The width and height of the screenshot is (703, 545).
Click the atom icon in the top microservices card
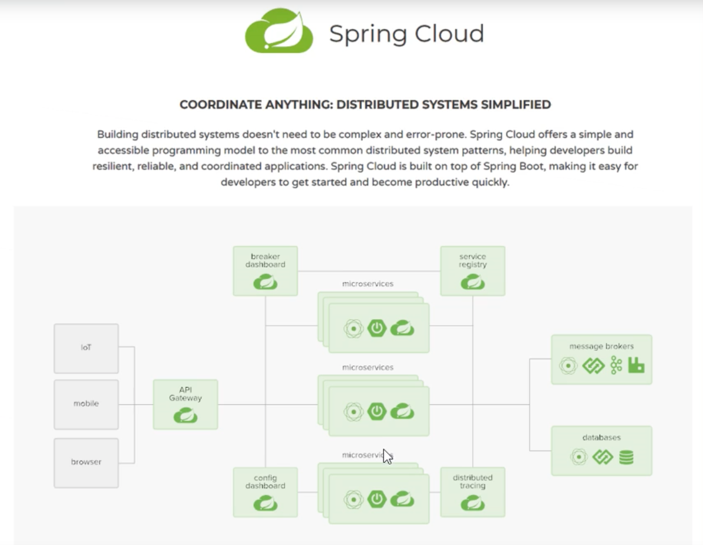point(354,329)
